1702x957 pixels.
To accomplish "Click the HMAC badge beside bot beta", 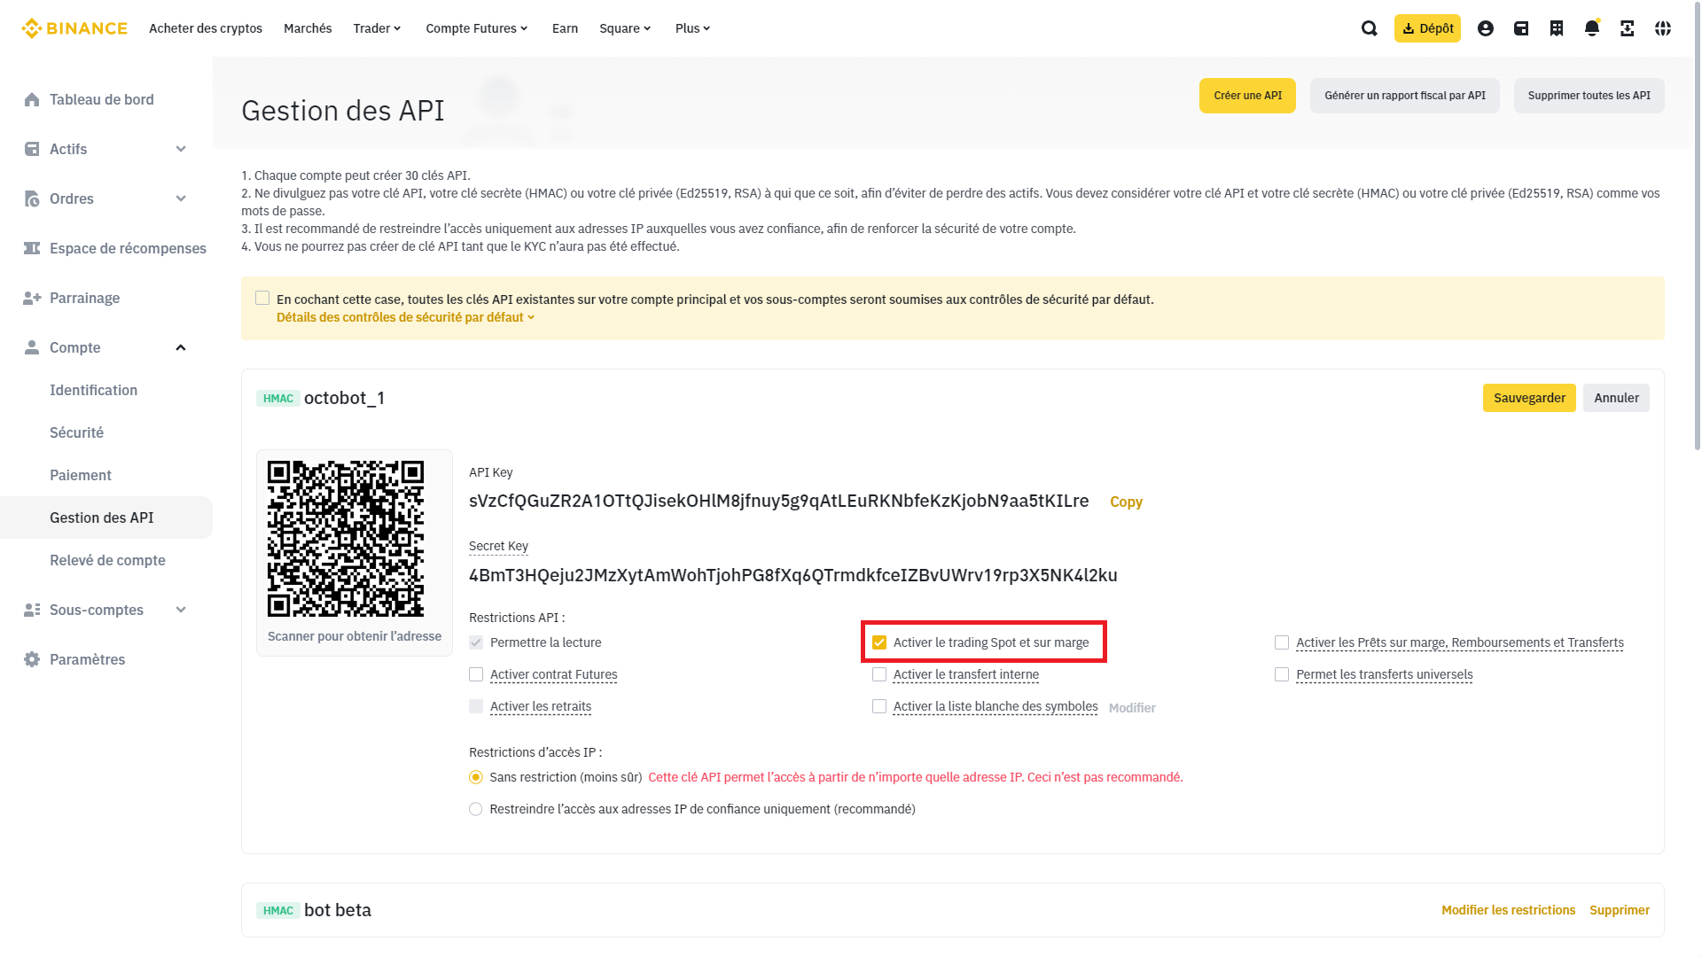I will click(x=277, y=911).
